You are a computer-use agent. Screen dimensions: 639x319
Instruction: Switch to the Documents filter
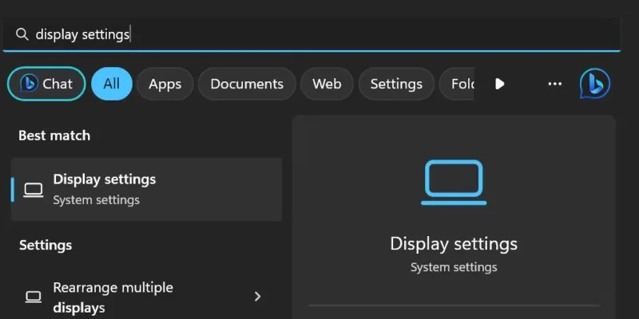(x=247, y=84)
